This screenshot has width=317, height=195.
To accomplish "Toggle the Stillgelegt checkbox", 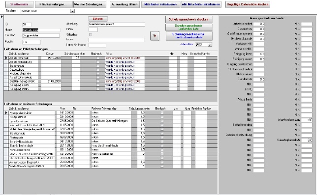I will (x=91, y=34).
